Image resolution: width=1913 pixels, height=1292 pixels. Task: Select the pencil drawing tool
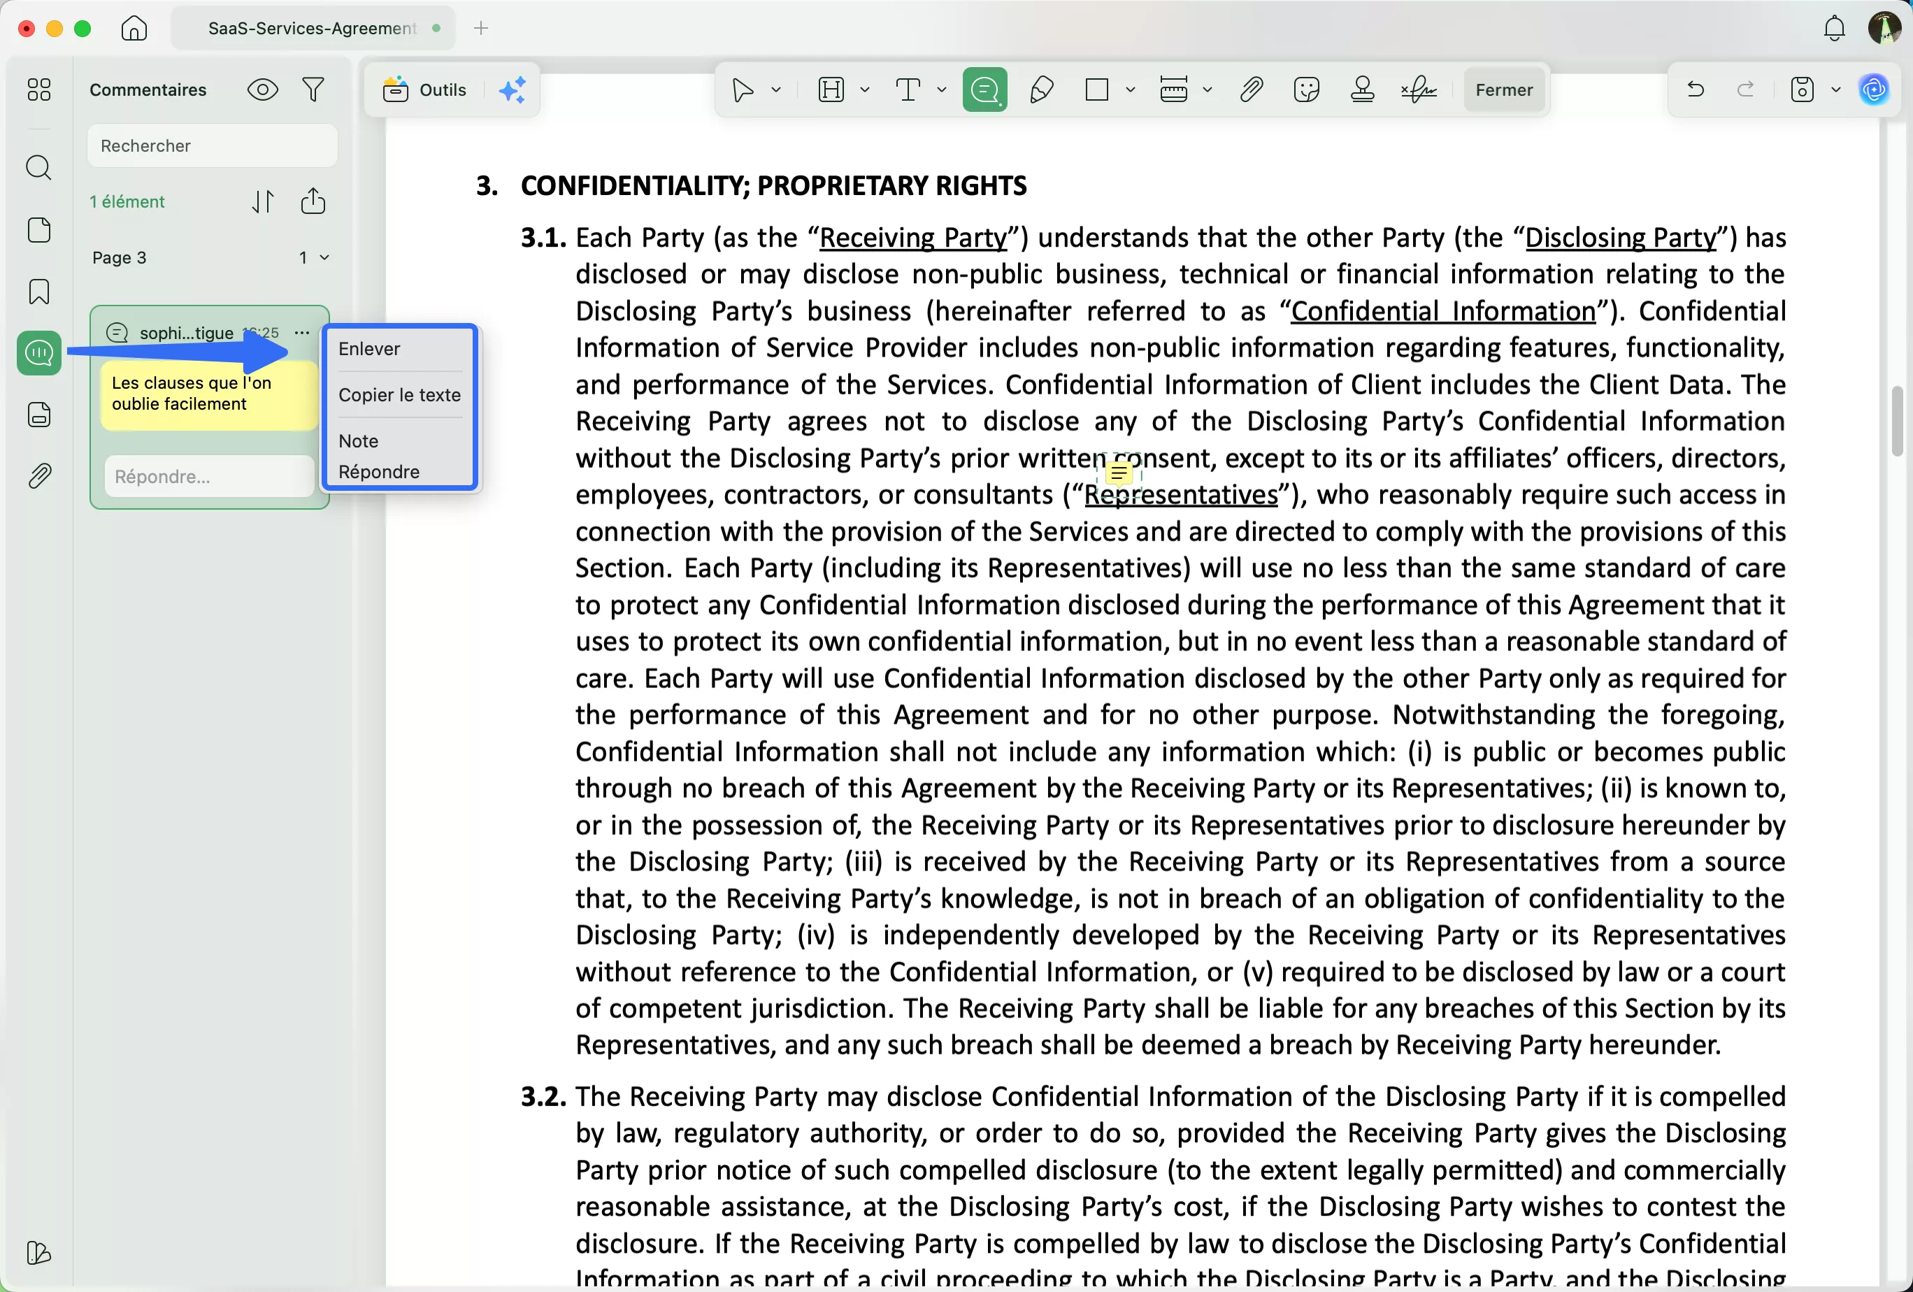tap(1041, 89)
